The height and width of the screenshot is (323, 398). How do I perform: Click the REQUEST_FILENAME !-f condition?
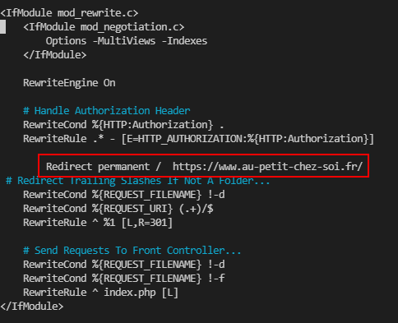click(x=124, y=279)
